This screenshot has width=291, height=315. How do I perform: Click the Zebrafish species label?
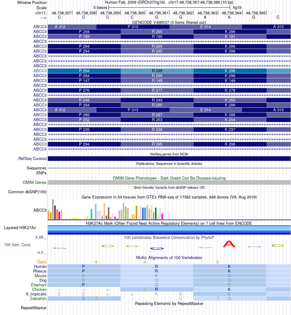38,299
